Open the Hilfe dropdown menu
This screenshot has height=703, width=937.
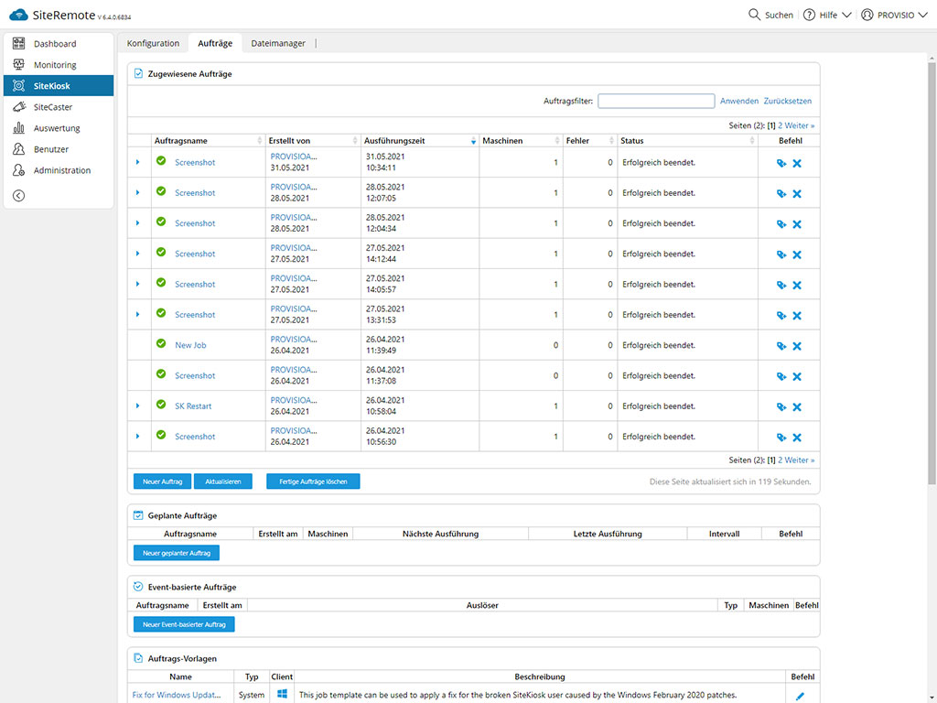827,15
